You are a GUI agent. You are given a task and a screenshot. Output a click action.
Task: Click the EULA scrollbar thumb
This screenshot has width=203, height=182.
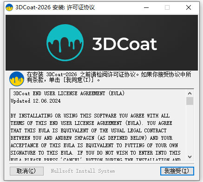coord(190,101)
